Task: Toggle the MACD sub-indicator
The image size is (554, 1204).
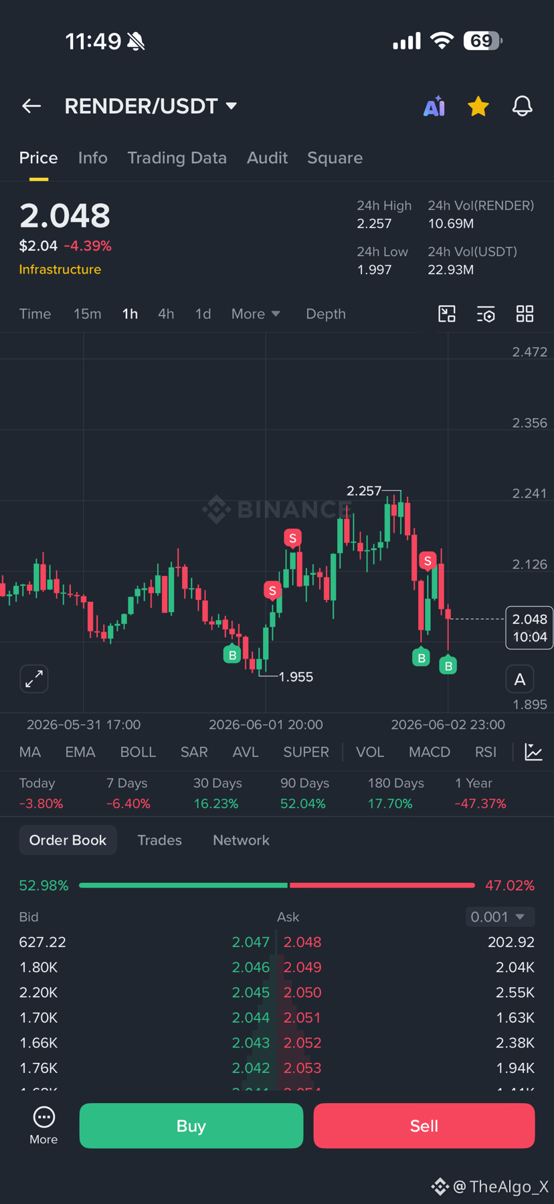Action: tap(430, 752)
